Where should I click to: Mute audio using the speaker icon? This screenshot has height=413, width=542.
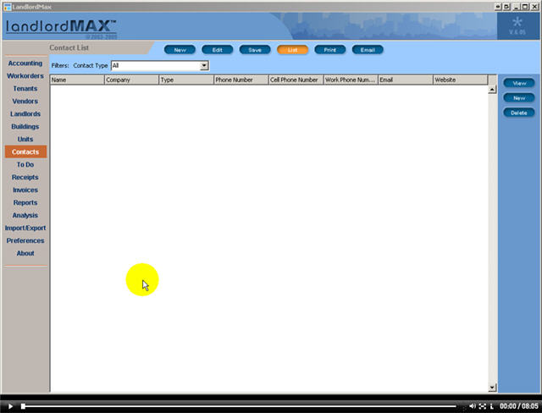473,406
